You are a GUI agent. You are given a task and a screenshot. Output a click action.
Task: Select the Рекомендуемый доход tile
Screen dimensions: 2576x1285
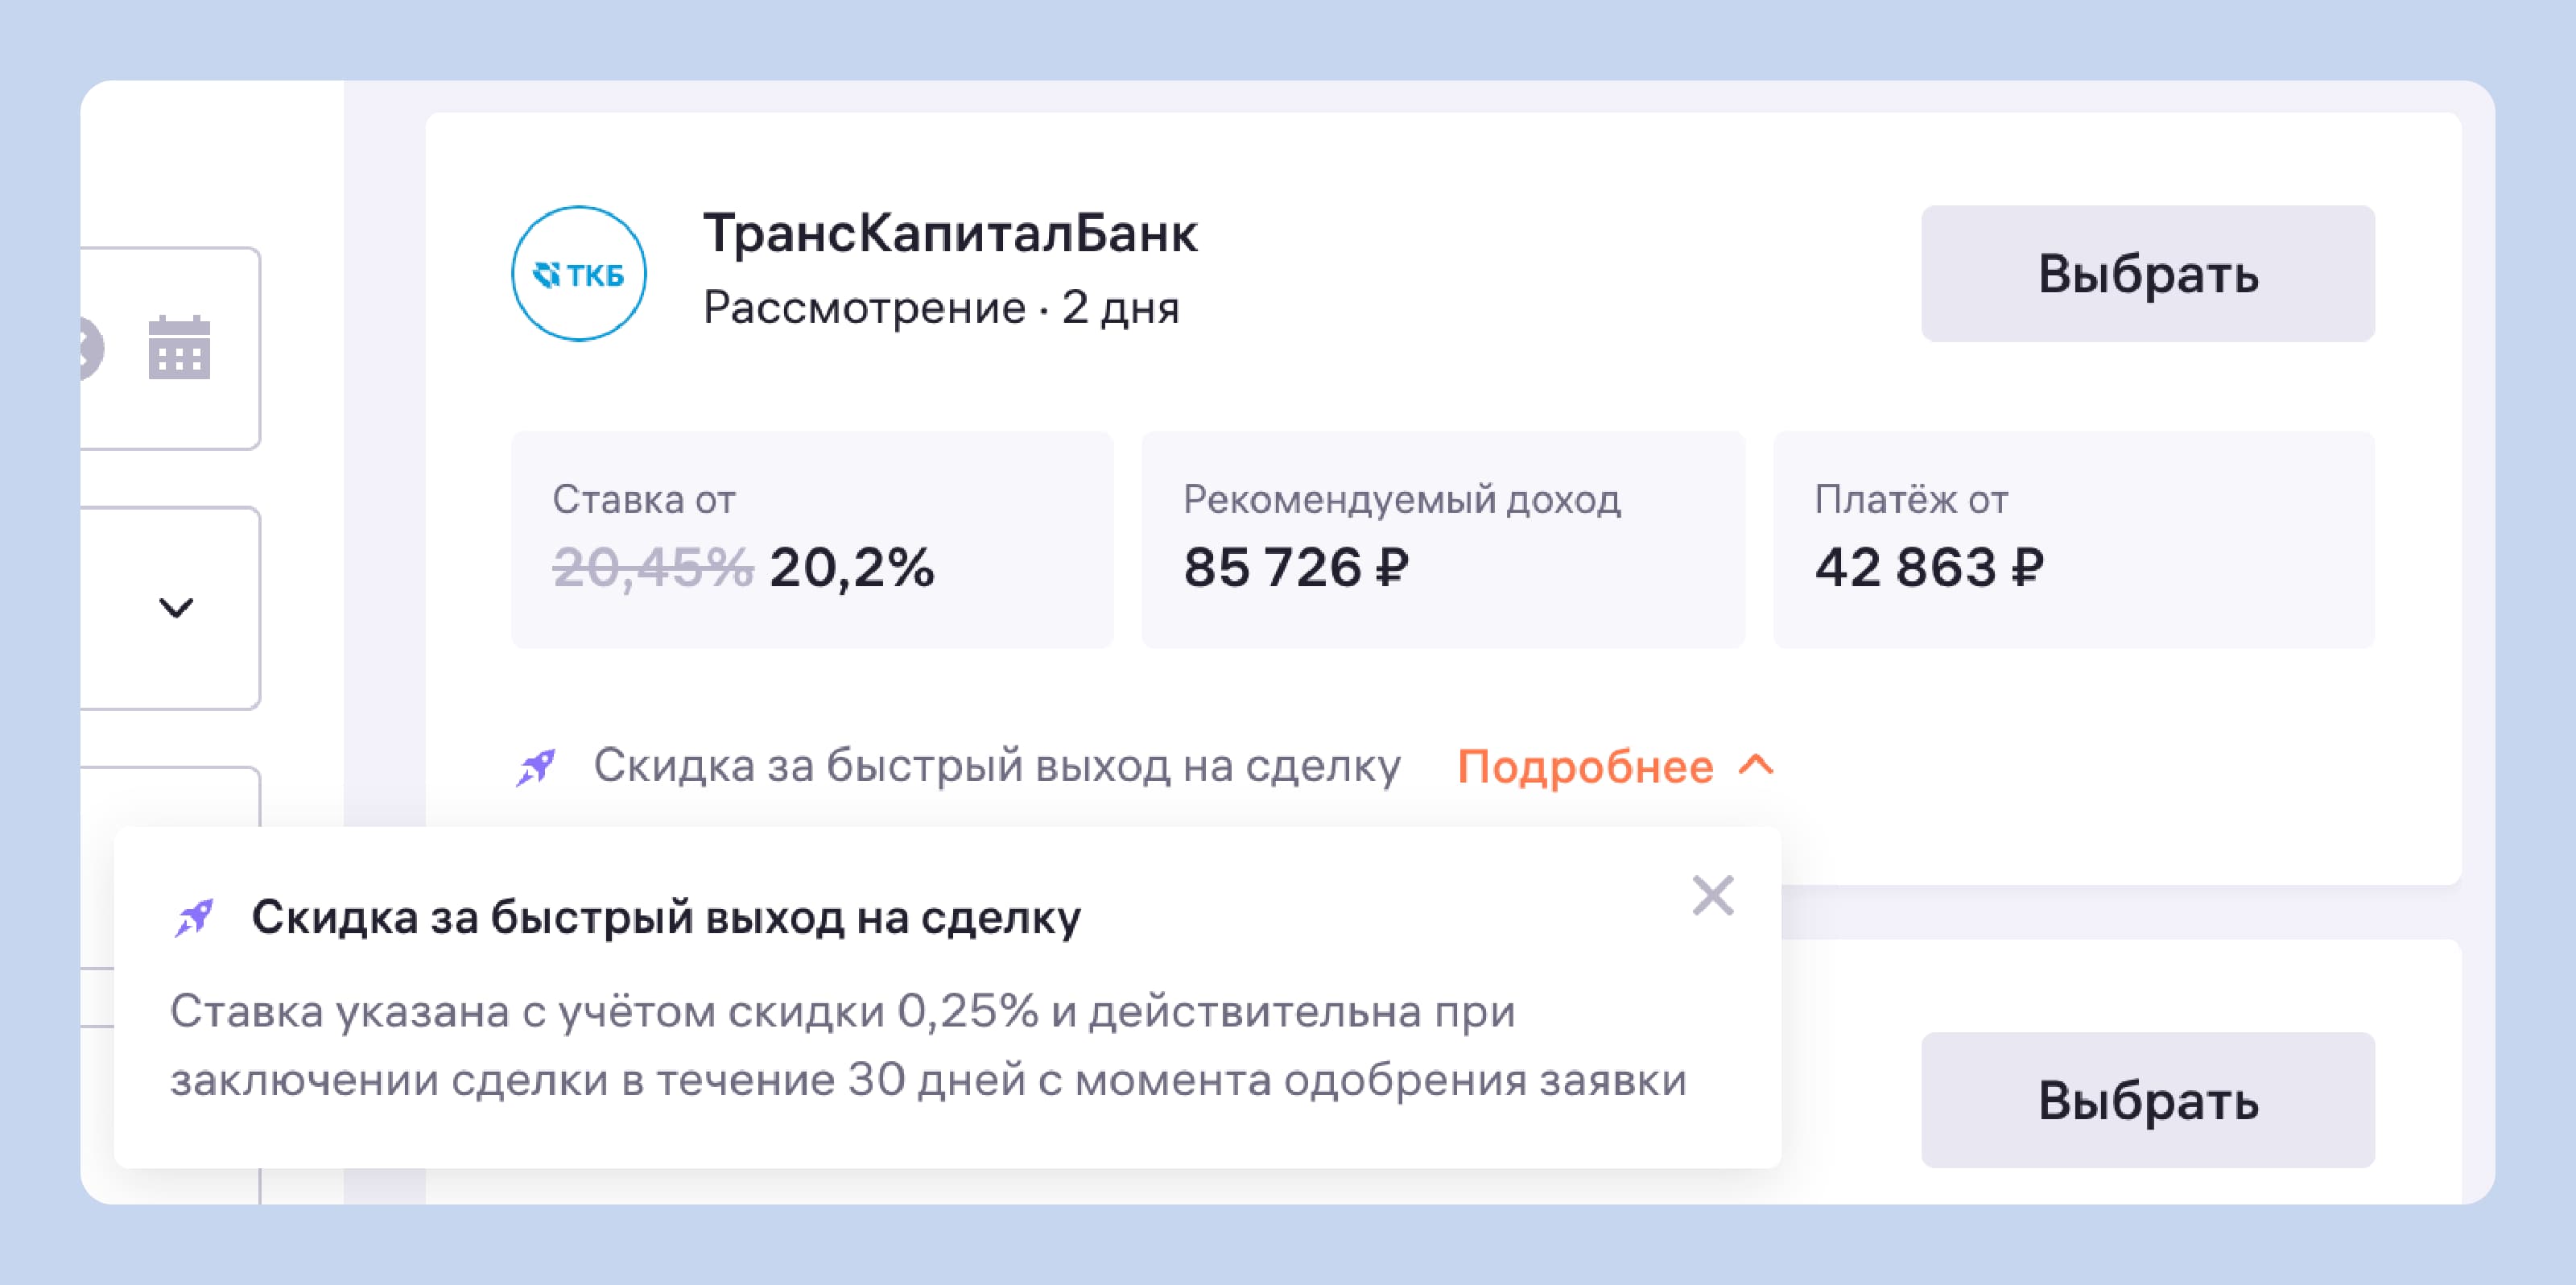pos(1443,539)
